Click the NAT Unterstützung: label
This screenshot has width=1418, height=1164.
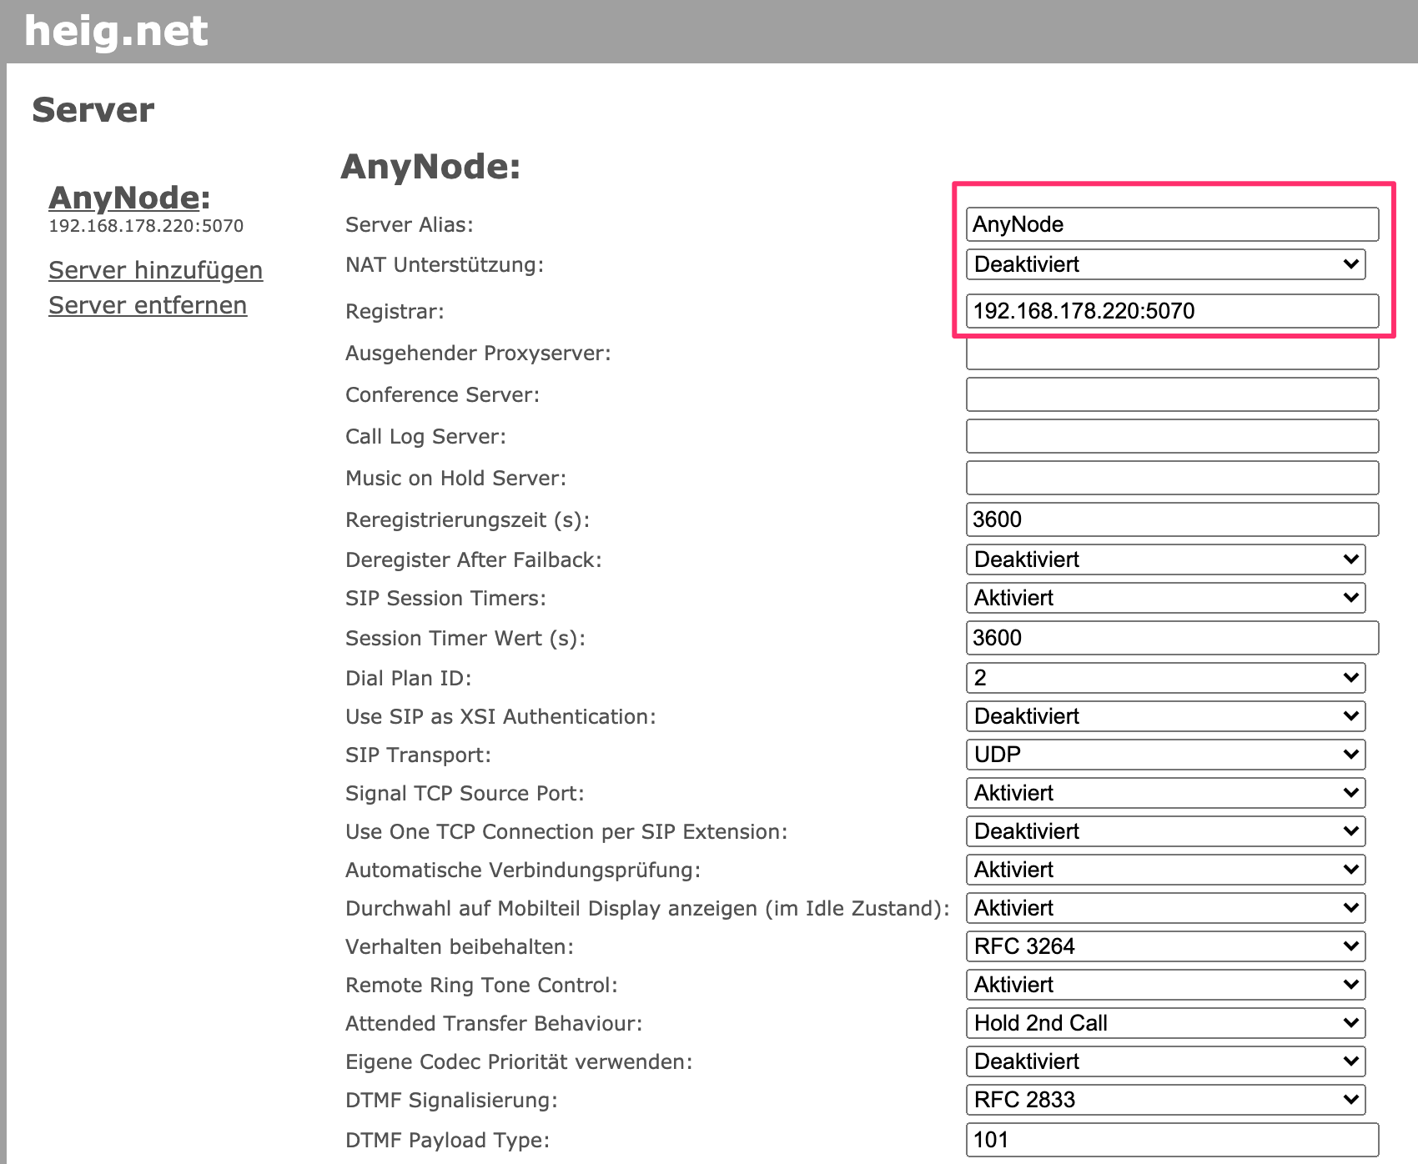click(x=445, y=265)
